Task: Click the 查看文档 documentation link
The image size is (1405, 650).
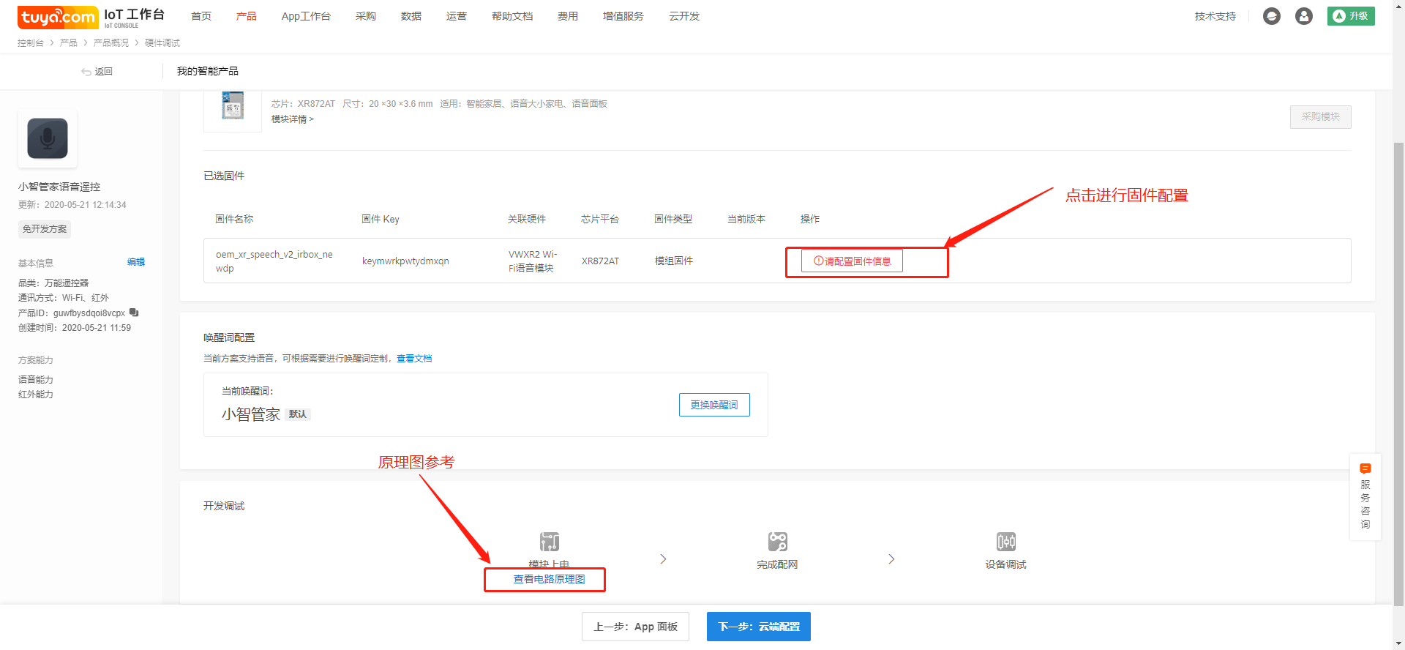Action: tap(414, 359)
